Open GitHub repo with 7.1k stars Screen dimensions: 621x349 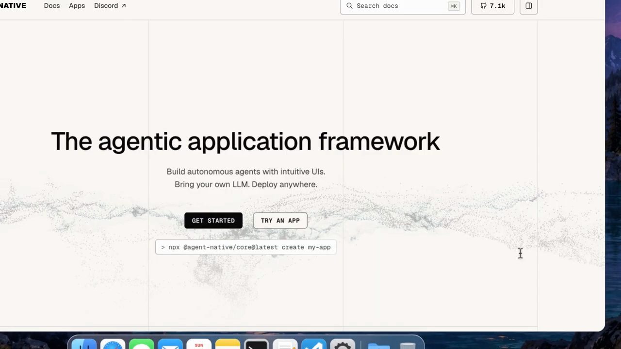coord(492,6)
